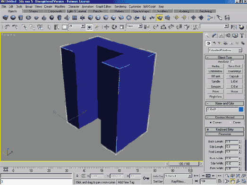Click the Sphere primitive icon
This screenshot has width=247, height=185.
pos(13,17)
